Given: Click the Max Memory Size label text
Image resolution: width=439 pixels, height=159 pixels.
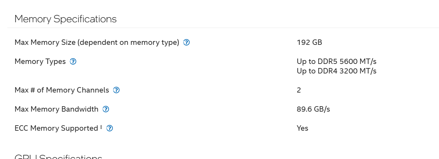Looking at the screenshot, I should 97,42.
